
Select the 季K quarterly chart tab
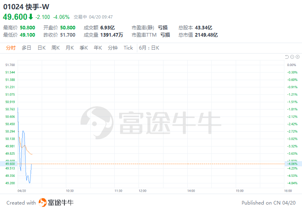point(84,48)
